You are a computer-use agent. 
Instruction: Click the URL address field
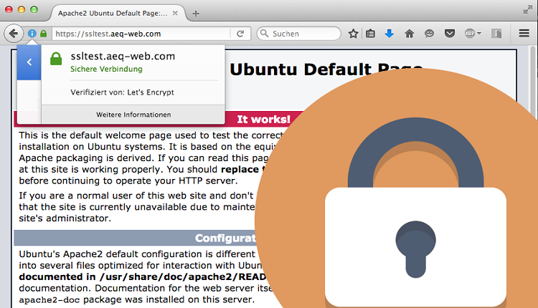143,34
